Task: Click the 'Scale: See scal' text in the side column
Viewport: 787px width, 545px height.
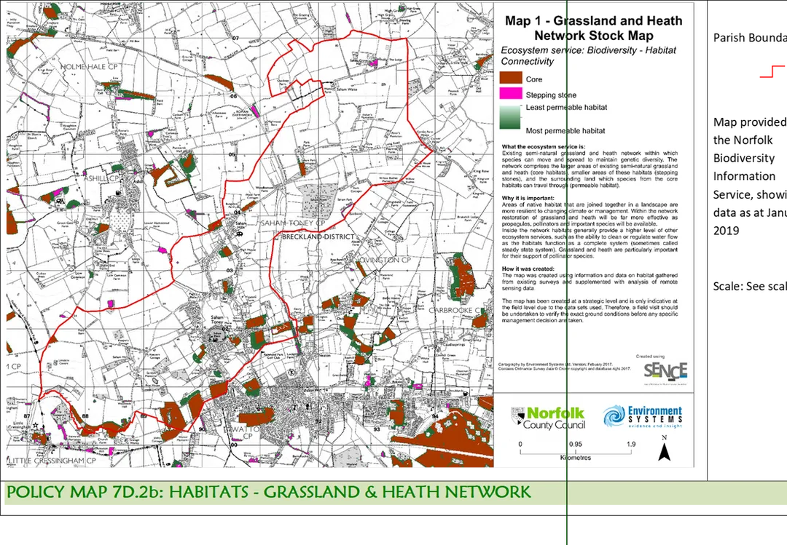Action: click(x=750, y=286)
